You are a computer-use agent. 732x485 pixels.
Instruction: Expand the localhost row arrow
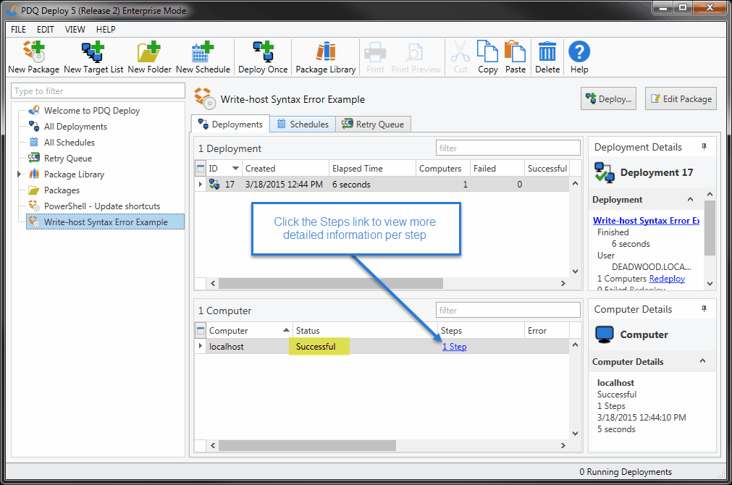[x=201, y=346]
